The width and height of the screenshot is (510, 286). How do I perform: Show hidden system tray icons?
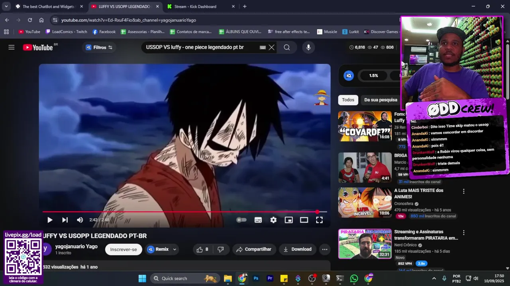(434, 278)
